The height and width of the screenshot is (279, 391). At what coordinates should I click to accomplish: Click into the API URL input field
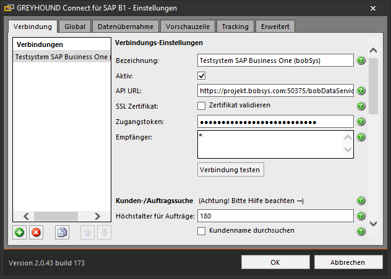coord(275,90)
